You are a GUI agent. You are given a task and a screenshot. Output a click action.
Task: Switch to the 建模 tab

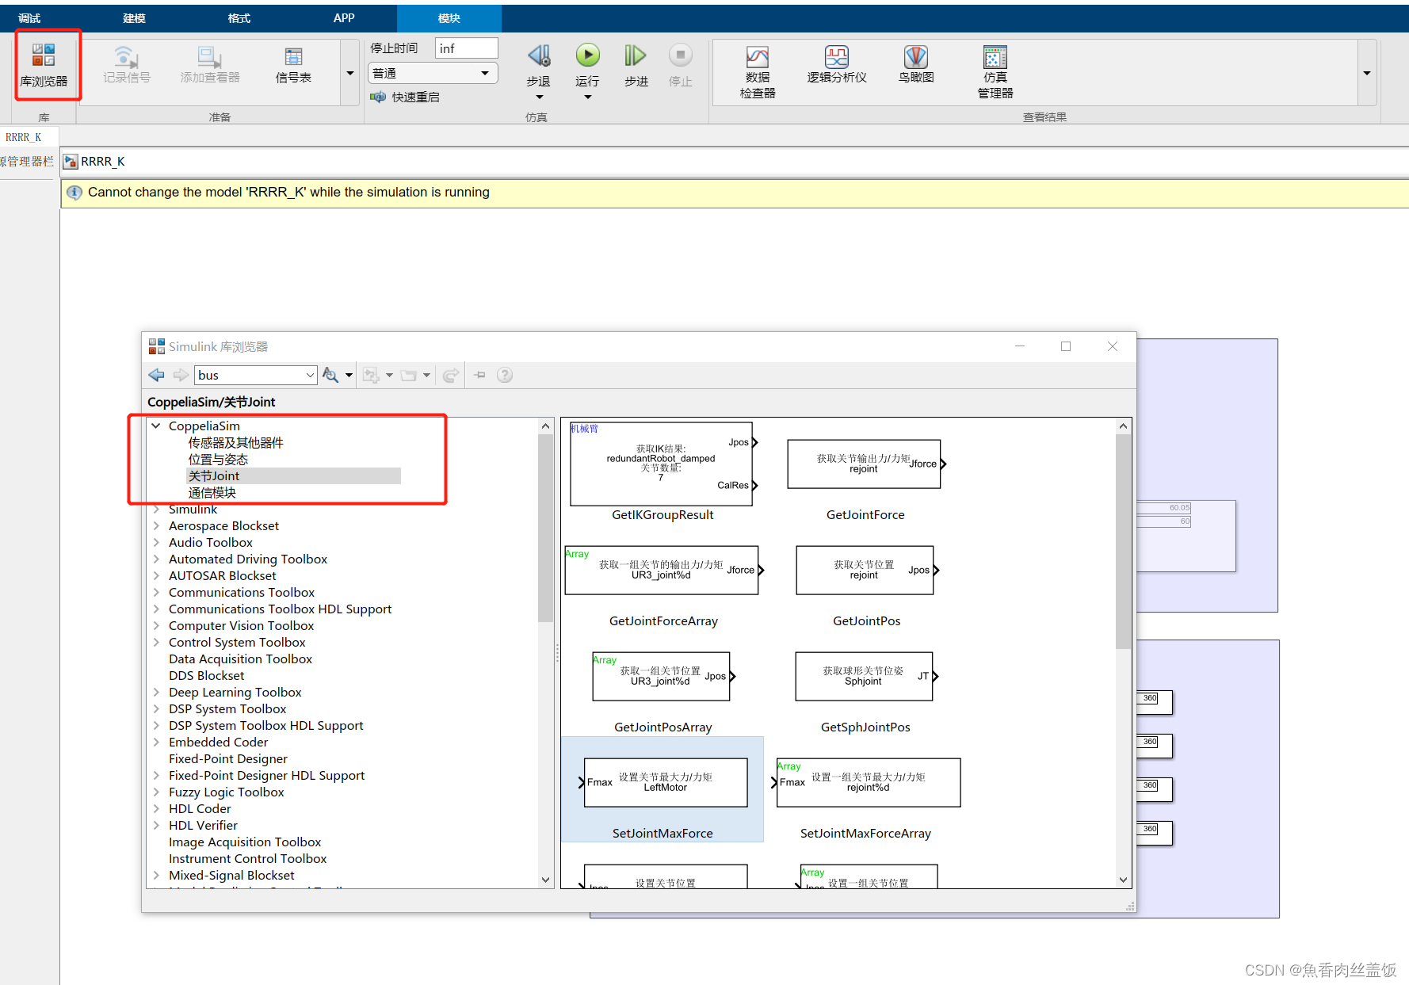pyautogui.click(x=134, y=18)
